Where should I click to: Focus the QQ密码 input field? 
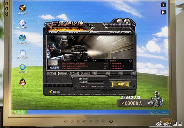(96, 82)
